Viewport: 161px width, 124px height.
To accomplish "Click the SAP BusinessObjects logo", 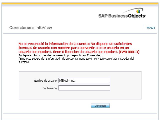I will [x=122, y=13].
